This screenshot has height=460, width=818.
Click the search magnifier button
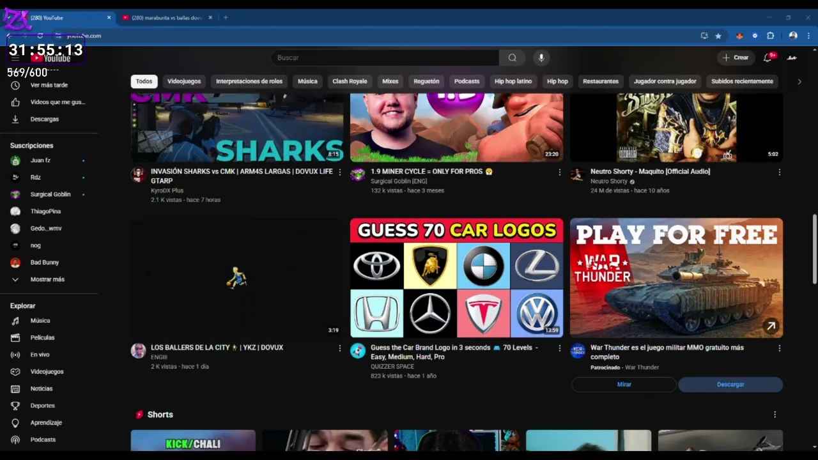tap(513, 57)
